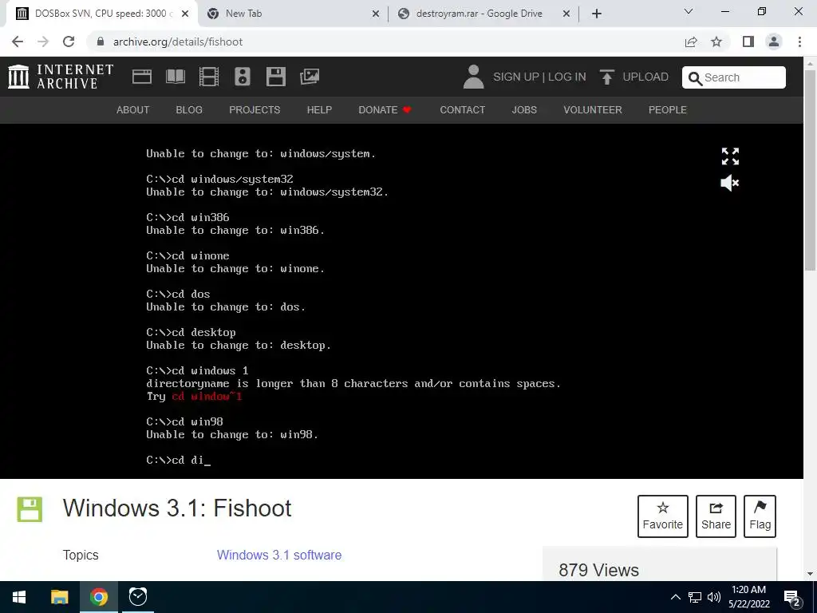Viewport: 817px width, 613px height.
Task: Click the user avatar icon
Action: pos(473,77)
